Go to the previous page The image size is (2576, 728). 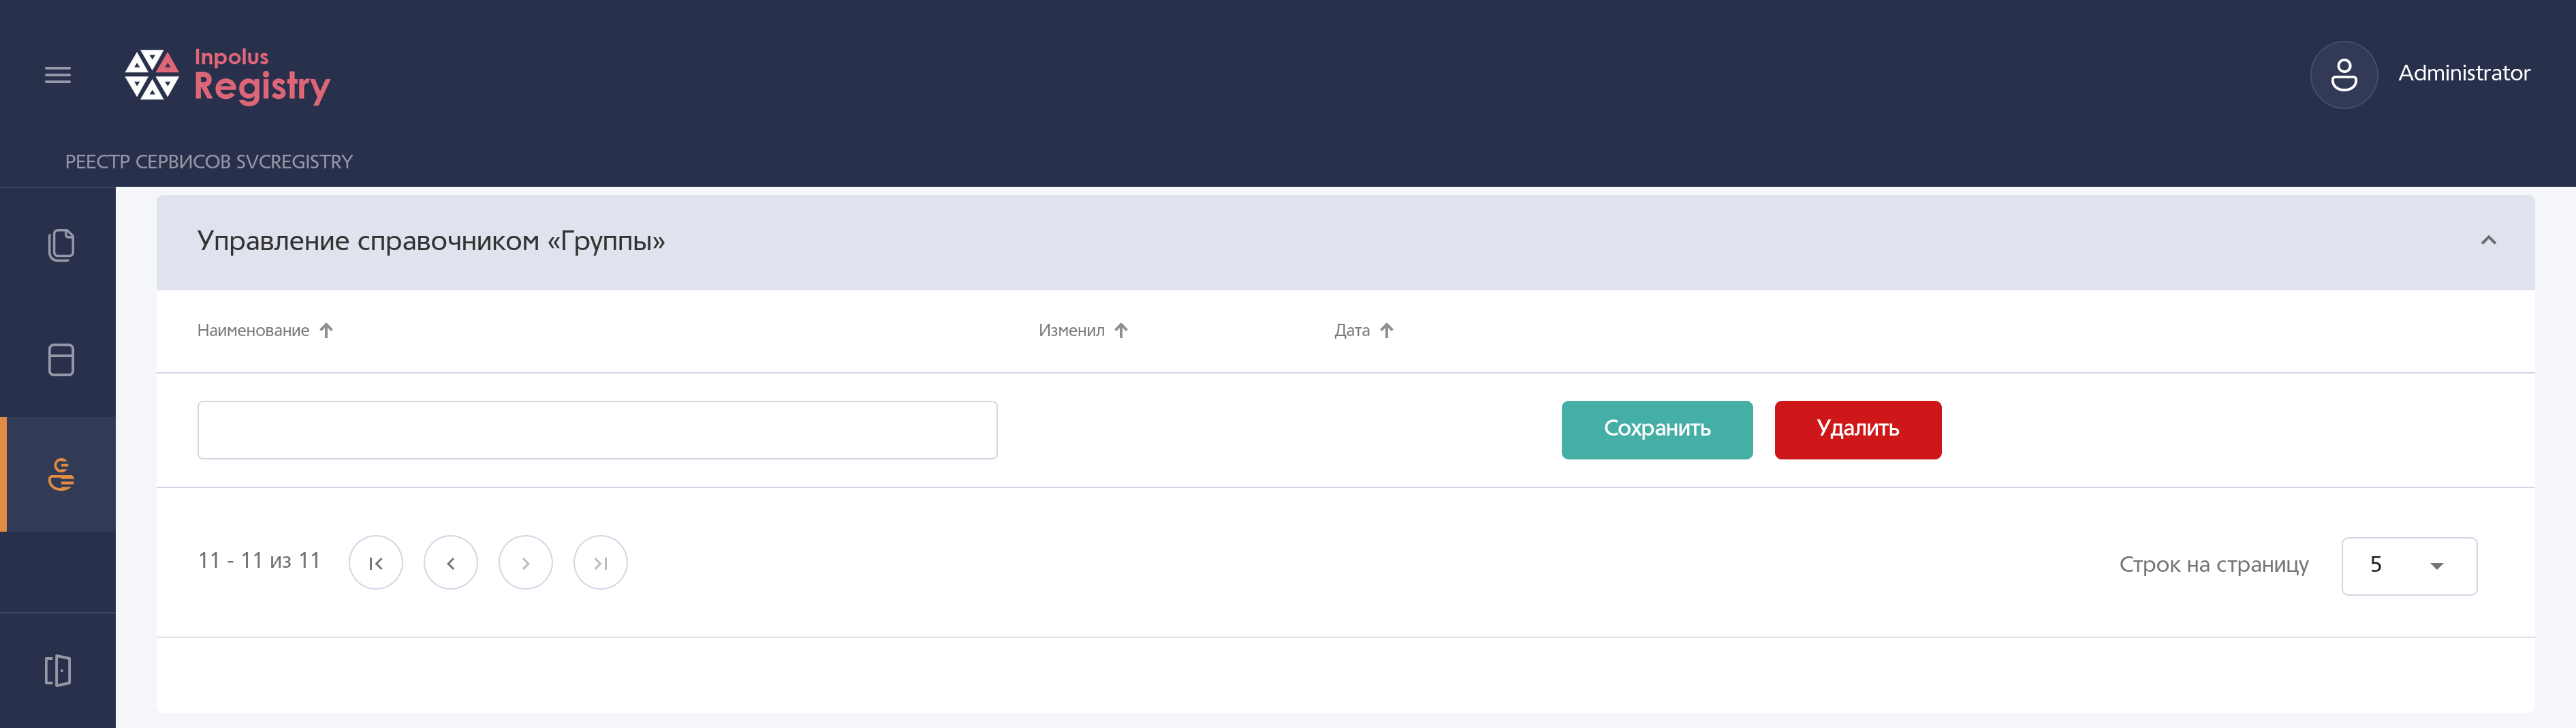click(x=451, y=563)
